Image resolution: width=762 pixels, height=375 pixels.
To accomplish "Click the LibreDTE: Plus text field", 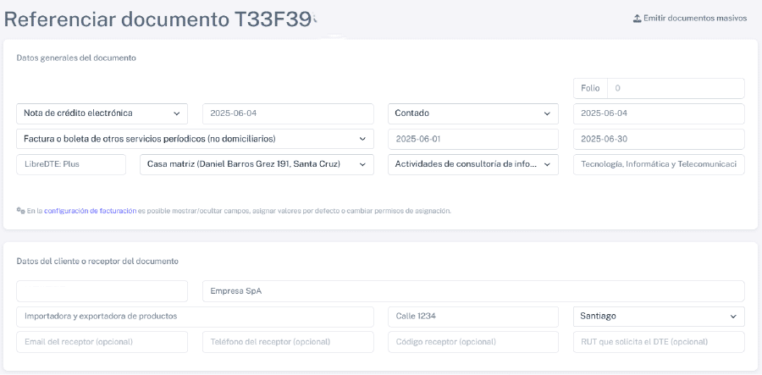I will pyautogui.click(x=71, y=164).
